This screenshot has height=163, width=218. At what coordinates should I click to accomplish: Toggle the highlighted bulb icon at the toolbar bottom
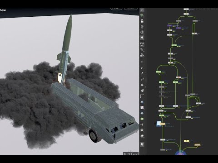pos(142,144)
